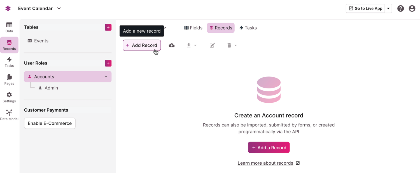Open the Data section in sidebar
Screen dimensions: 420x173
point(9,27)
